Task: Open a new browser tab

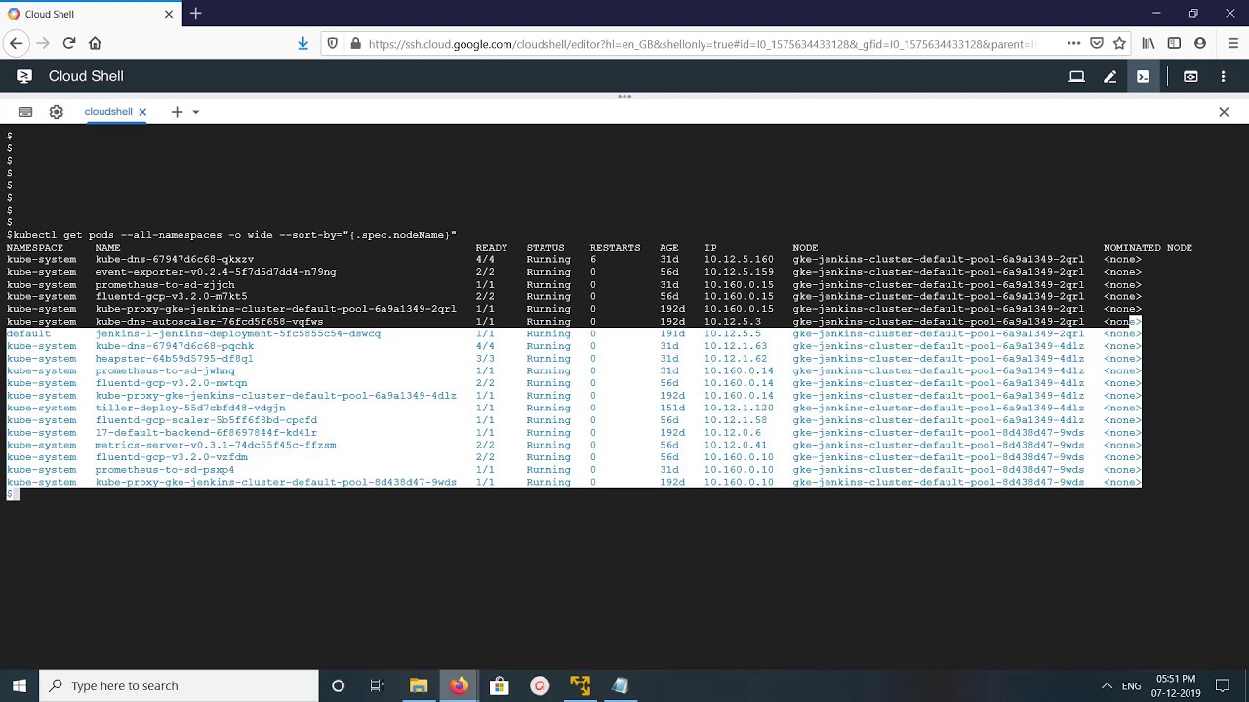Action: (196, 14)
